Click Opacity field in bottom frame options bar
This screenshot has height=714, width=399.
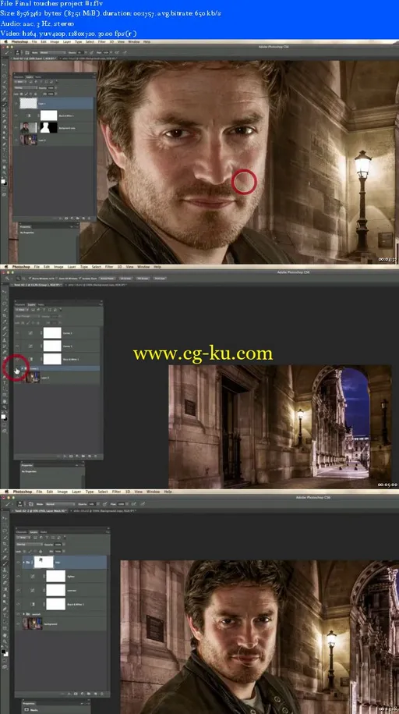click(93, 504)
